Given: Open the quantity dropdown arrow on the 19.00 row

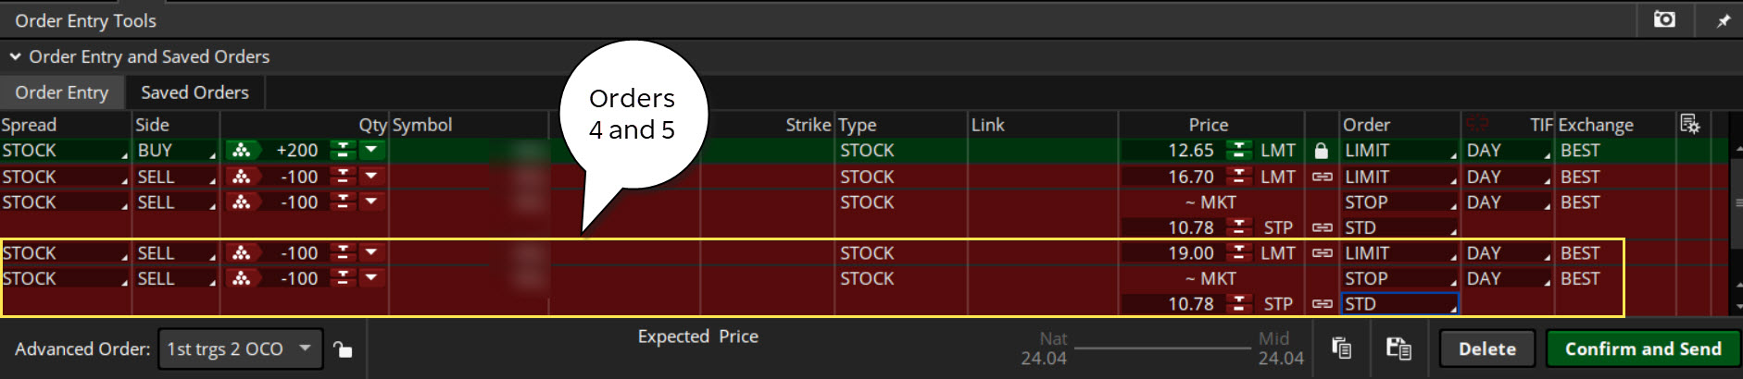Looking at the screenshot, I should [x=371, y=252].
